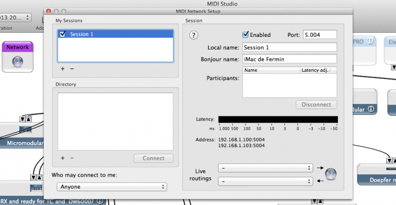This screenshot has height=205, width=396.
Task: Click the Directory list box
Action: (x=115, y=122)
